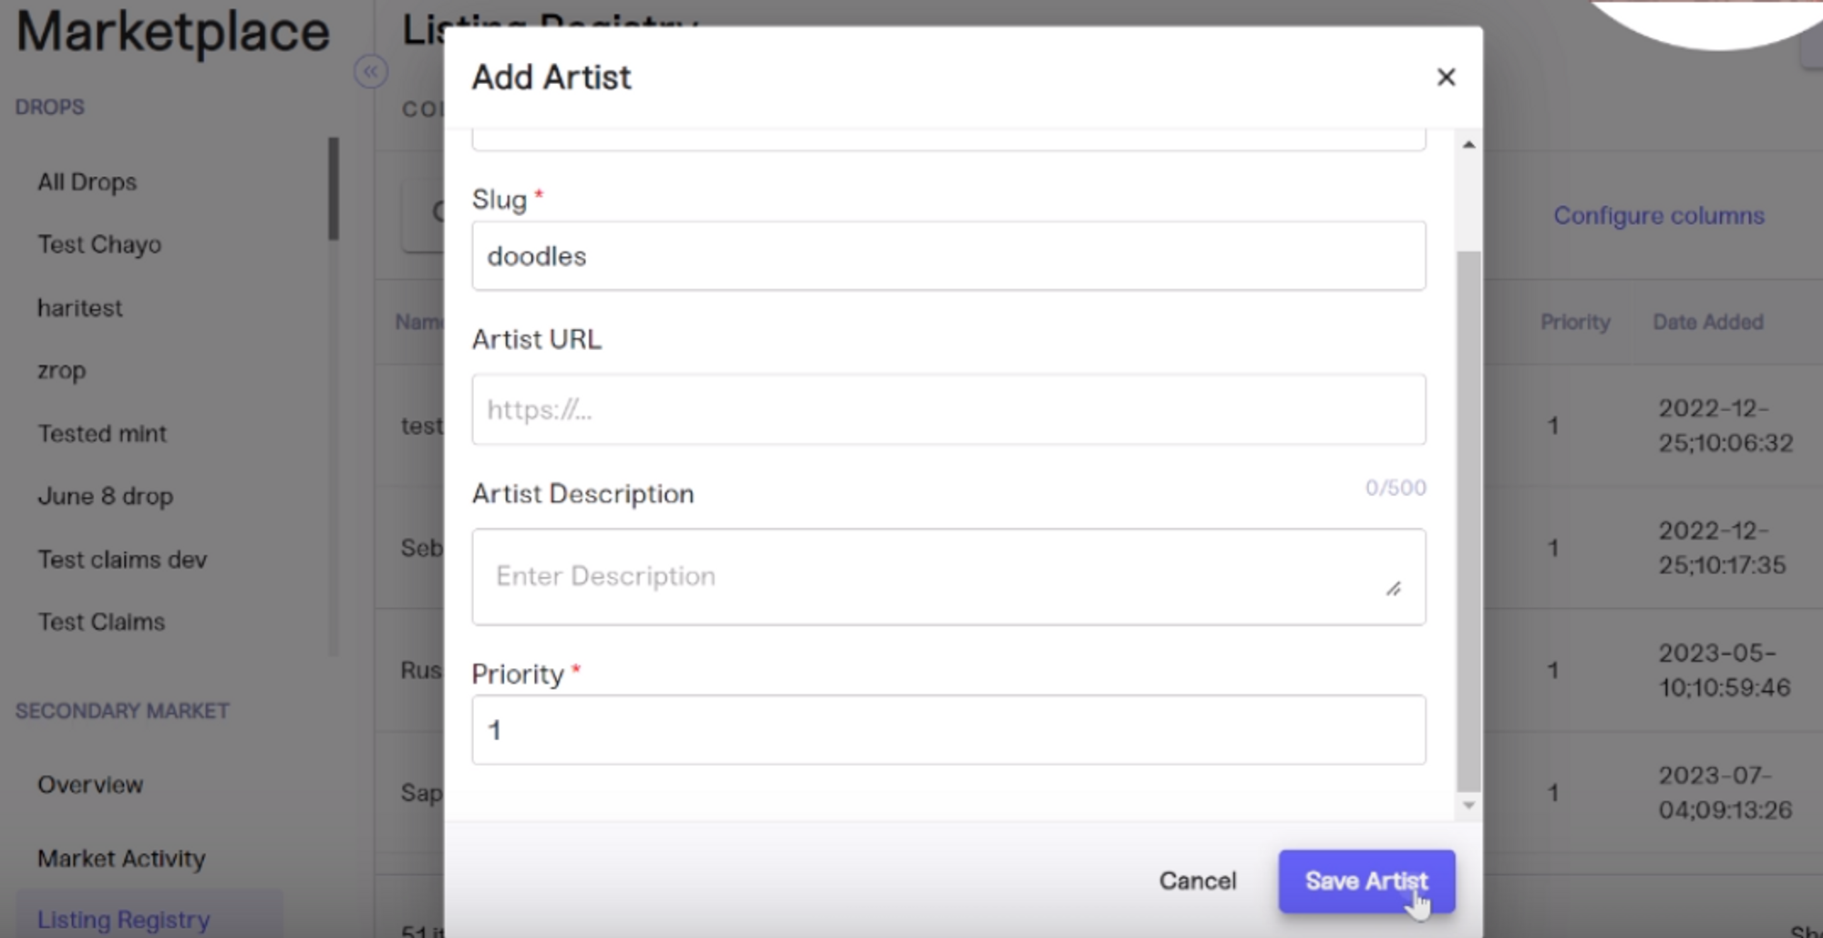Sort by Date Added column header

pyautogui.click(x=1707, y=323)
